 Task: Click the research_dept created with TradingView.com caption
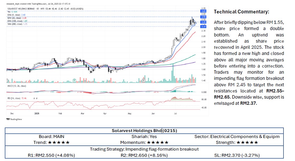[x=38, y=4]
